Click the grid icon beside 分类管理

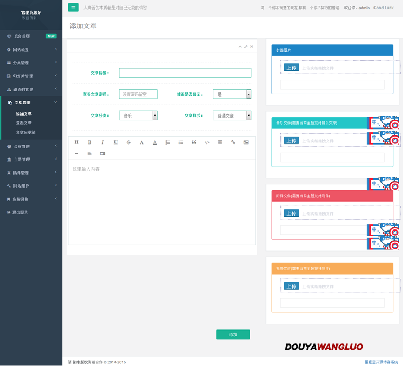[9, 63]
